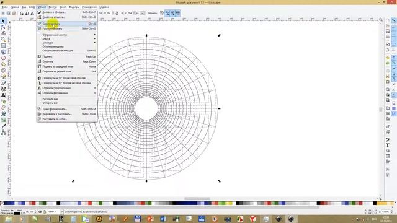Open the Файл menu
397x223 pixels.
click(4, 7)
